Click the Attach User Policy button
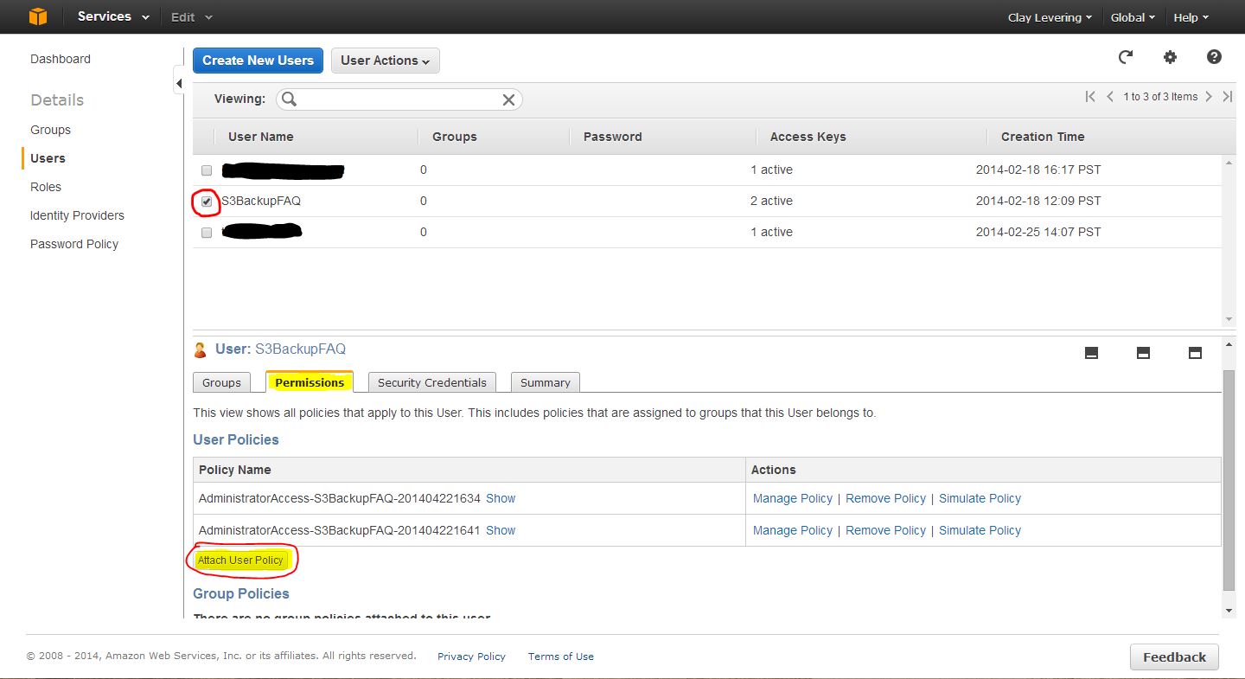 (x=240, y=560)
